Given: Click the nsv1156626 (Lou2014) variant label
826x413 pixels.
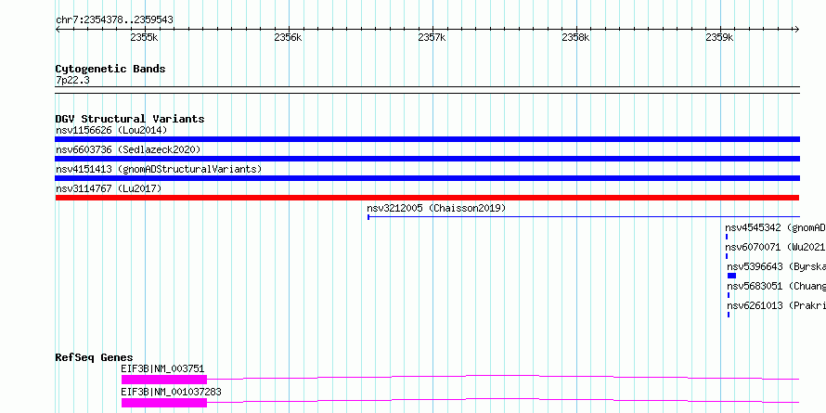Looking at the screenshot, I should (111, 130).
